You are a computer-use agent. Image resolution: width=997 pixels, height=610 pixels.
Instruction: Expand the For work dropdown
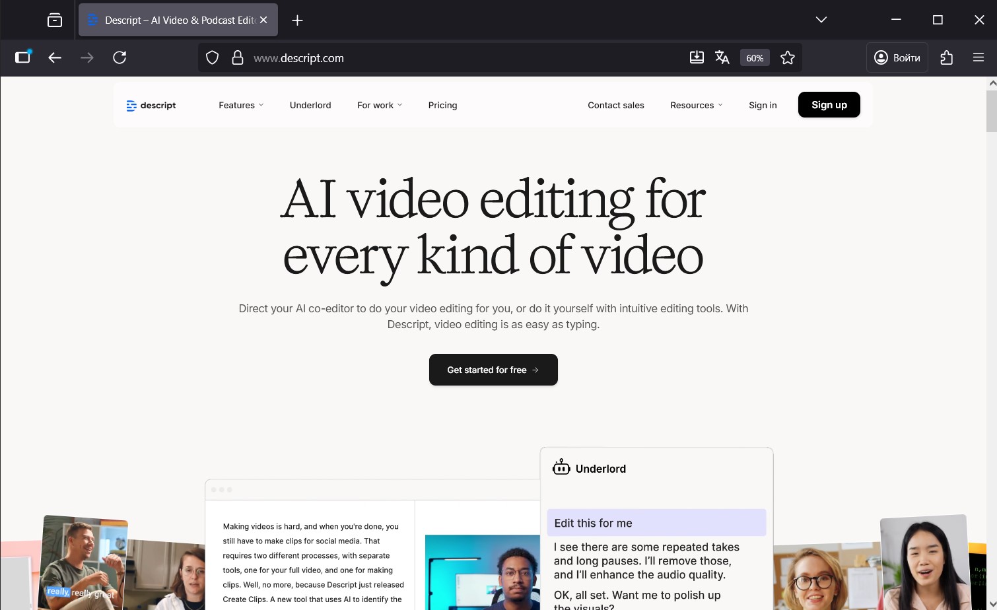(380, 106)
